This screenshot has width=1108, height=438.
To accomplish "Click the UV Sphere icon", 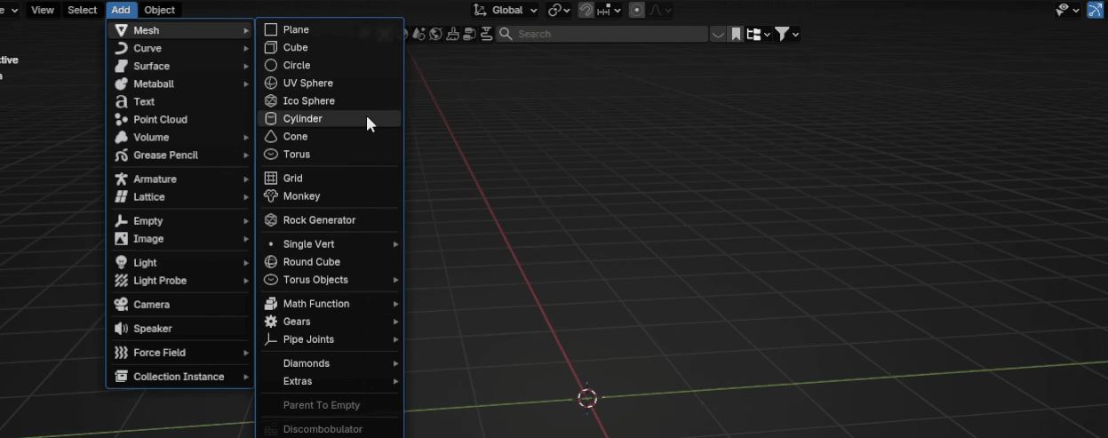I will [x=271, y=84].
